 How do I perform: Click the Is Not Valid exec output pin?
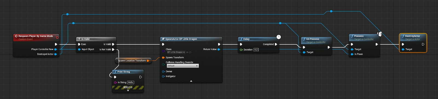113,49
